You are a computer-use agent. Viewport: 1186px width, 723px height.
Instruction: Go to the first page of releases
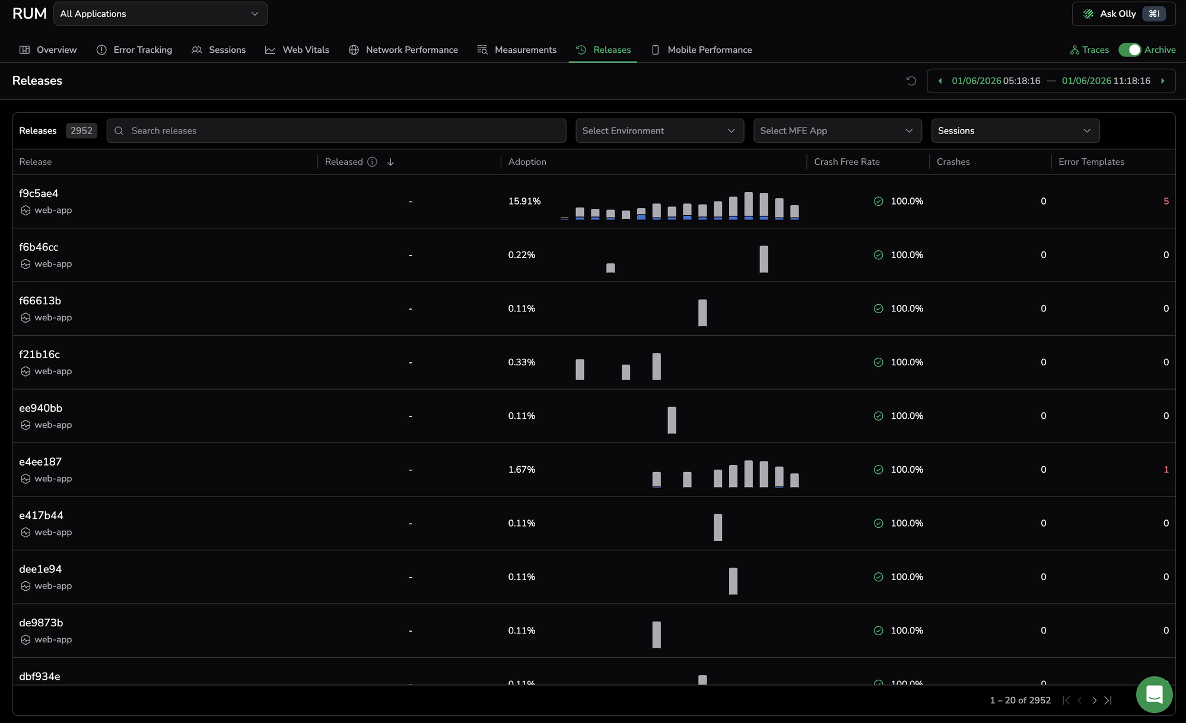[x=1066, y=700]
